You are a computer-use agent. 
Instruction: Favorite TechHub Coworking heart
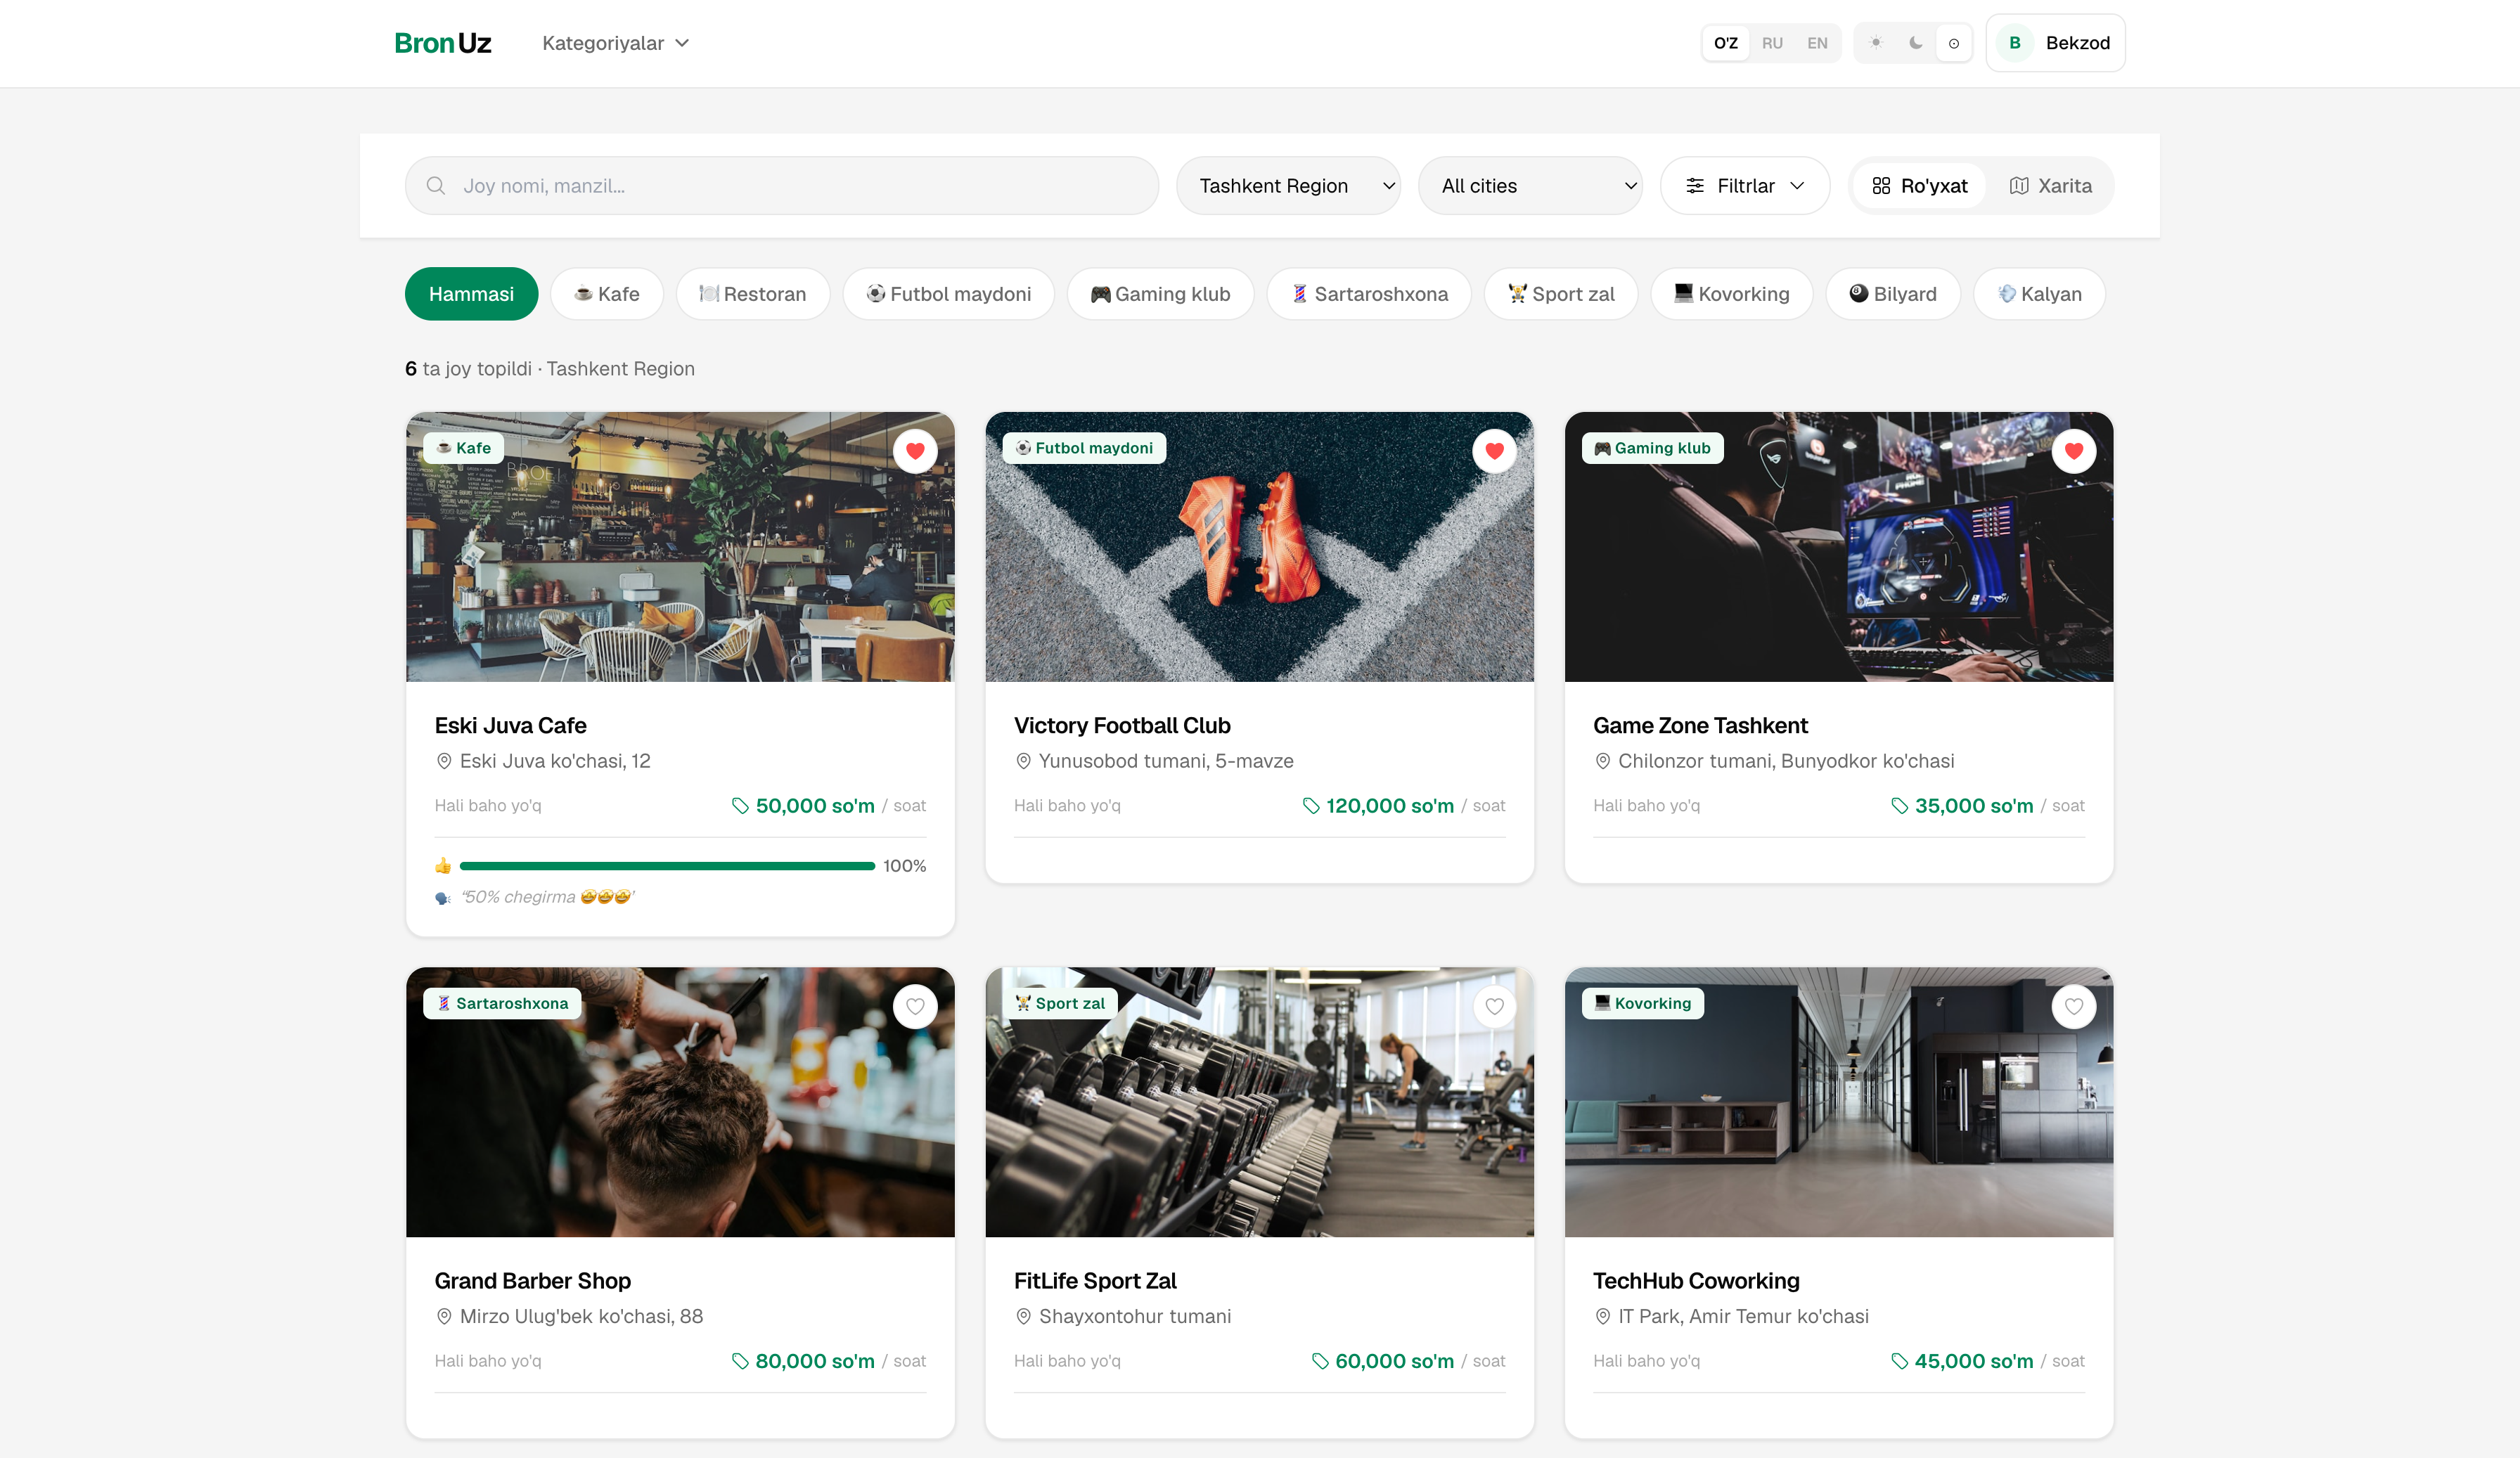click(x=2073, y=1006)
